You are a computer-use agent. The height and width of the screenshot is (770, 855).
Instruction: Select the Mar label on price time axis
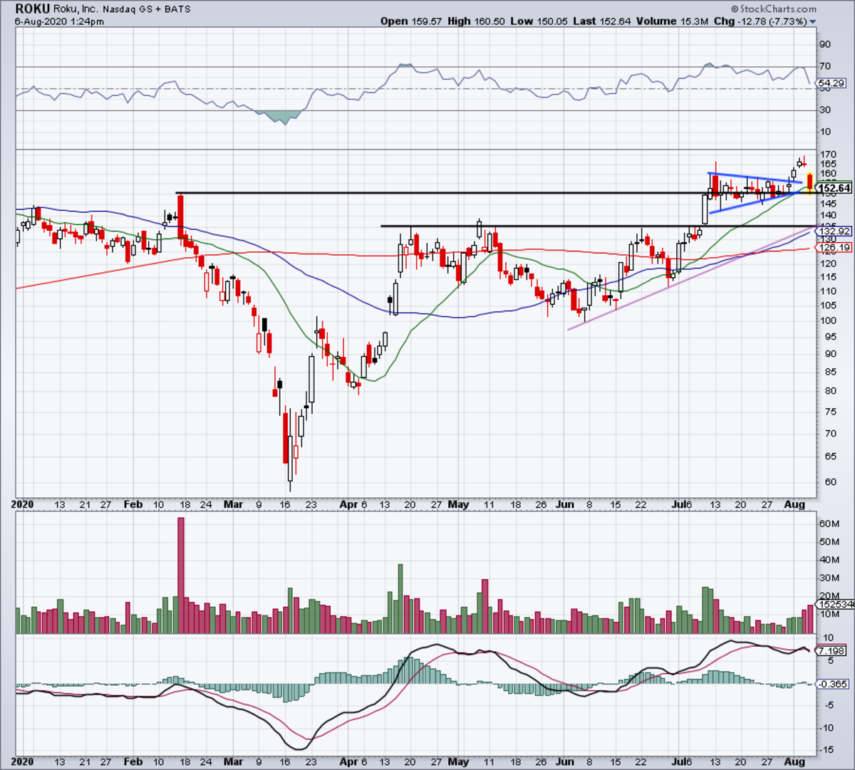click(233, 505)
